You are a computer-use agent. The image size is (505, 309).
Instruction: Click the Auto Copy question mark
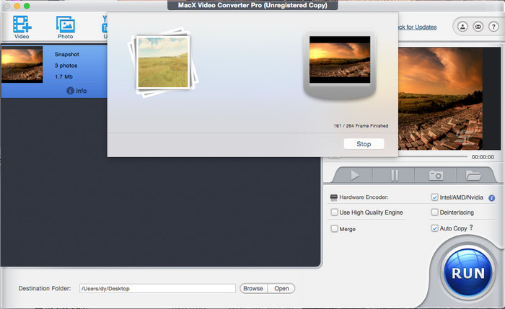click(471, 228)
